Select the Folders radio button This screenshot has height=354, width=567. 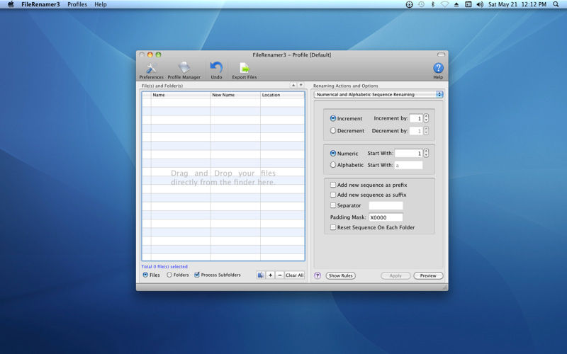(x=169, y=275)
